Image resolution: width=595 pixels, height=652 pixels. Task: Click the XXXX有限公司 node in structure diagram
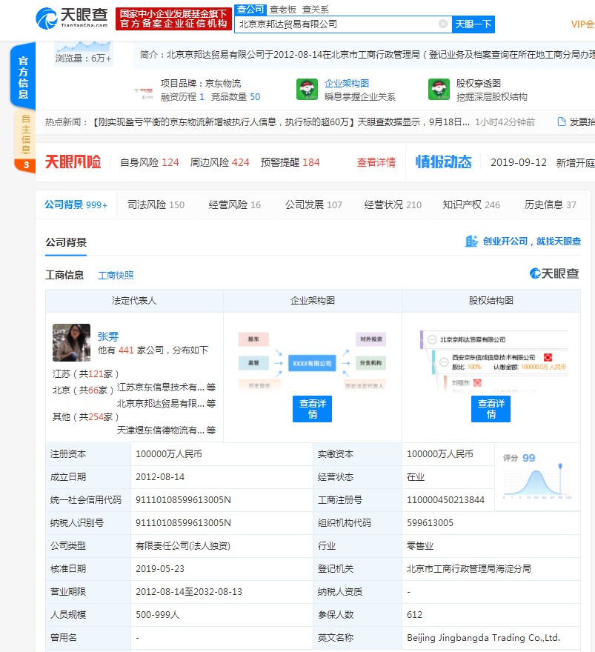coord(312,364)
